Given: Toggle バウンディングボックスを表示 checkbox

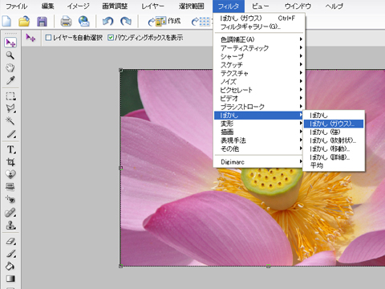Looking at the screenshot, I should point(111,38).
